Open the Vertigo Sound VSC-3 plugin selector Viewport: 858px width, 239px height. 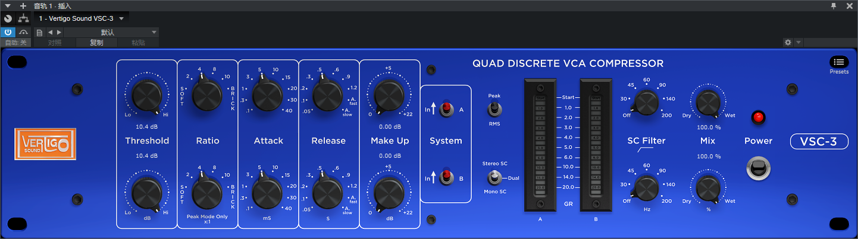[x=81, y=18]
